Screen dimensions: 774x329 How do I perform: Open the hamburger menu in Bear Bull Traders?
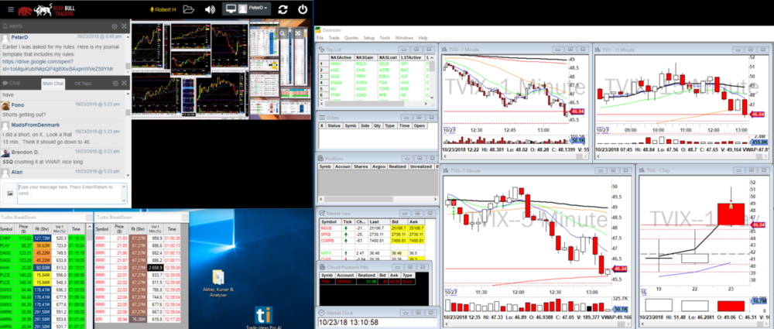tap(10, 9)
